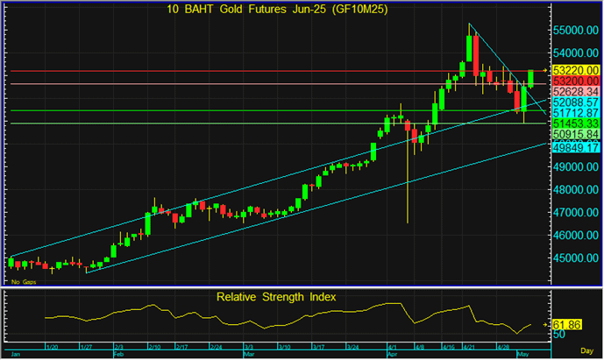
Task: Select the green 51453.33 price label
Action: click(575, 125)
